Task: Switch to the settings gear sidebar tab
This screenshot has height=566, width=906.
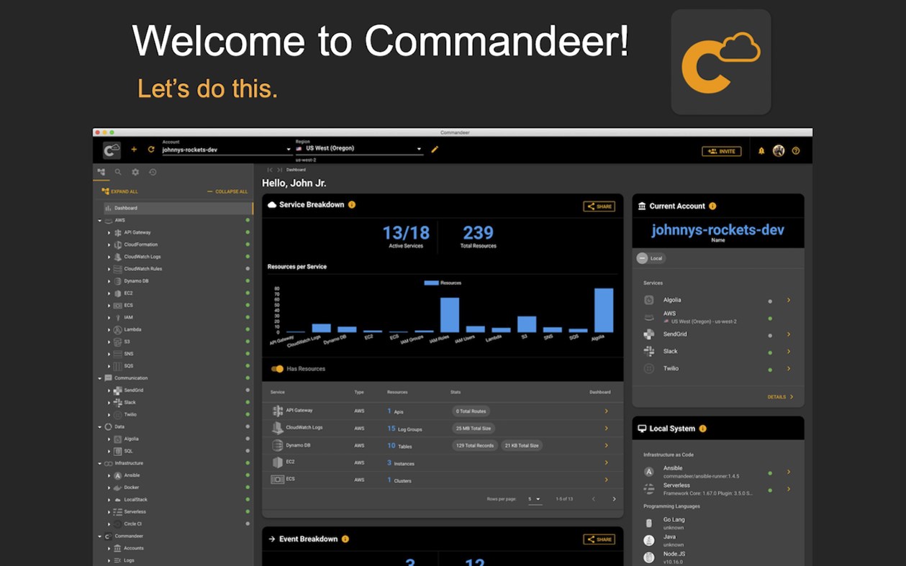Action: (135, 172)
